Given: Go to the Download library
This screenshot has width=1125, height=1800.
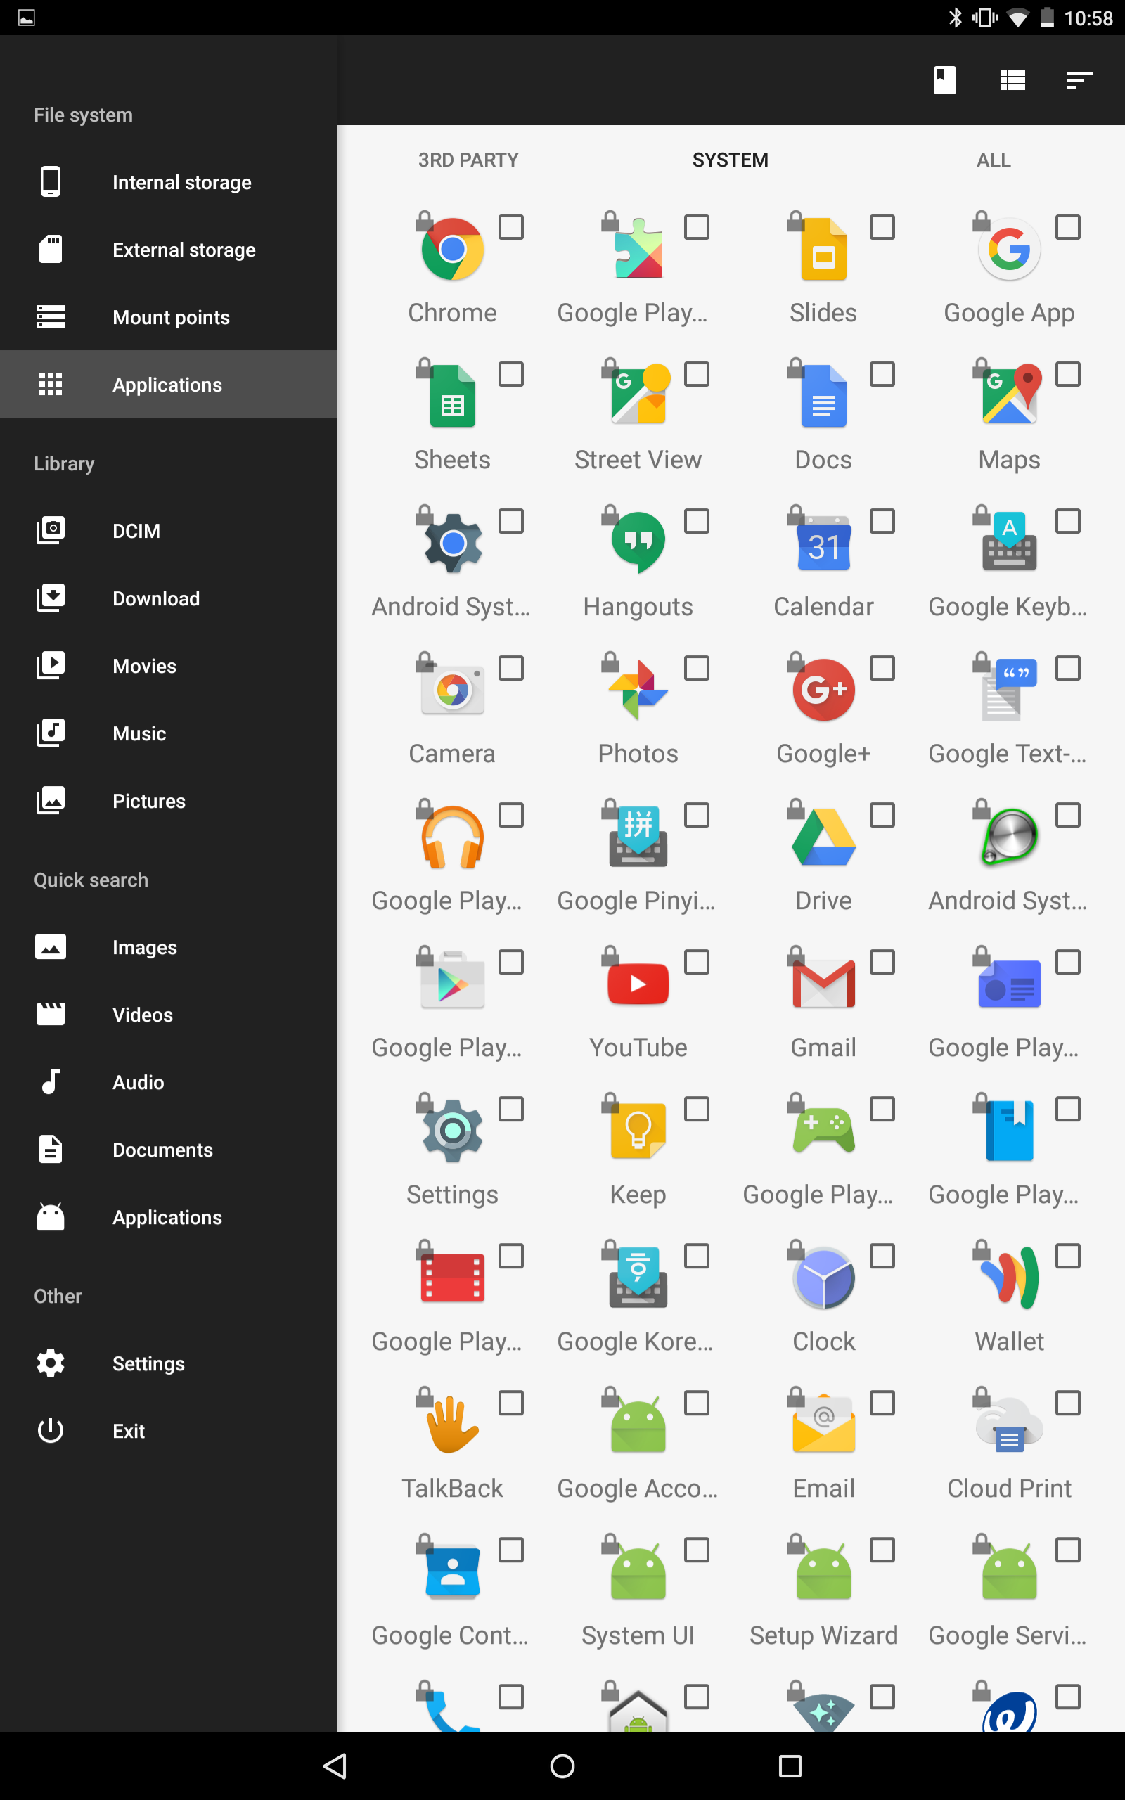Looking at the screenshot, I should click(x=169, y=598).
